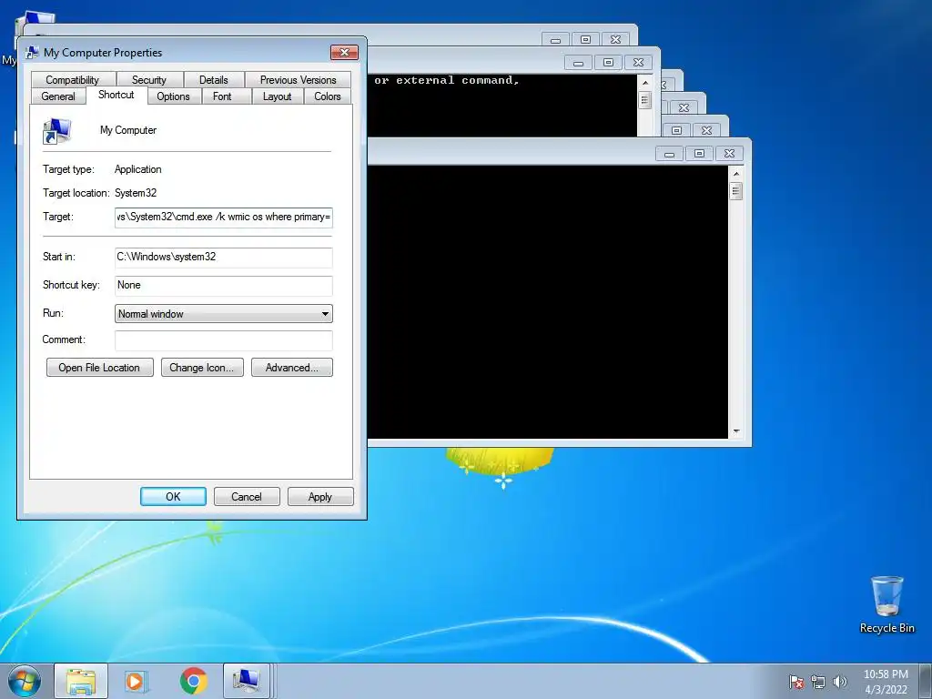Click the empty Comment field
The height and width of the screenshot is (699, 932).
click(x=224, y=340)
